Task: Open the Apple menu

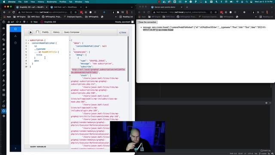Action: click(4, 2)
